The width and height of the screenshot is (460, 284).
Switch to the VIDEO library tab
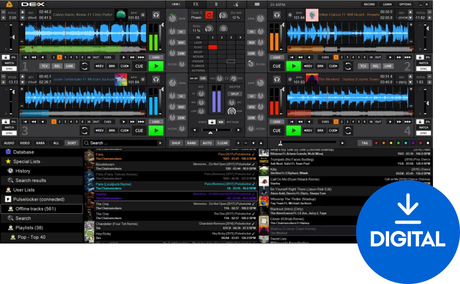25,143
